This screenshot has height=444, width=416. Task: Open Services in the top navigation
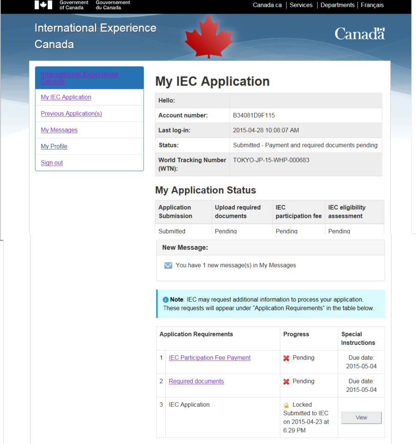click(x=301, y=5)
